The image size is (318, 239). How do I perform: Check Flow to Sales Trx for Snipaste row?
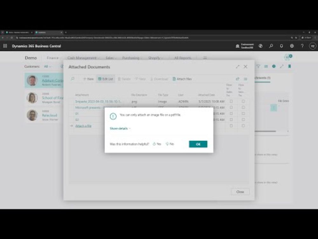point(231,101)
